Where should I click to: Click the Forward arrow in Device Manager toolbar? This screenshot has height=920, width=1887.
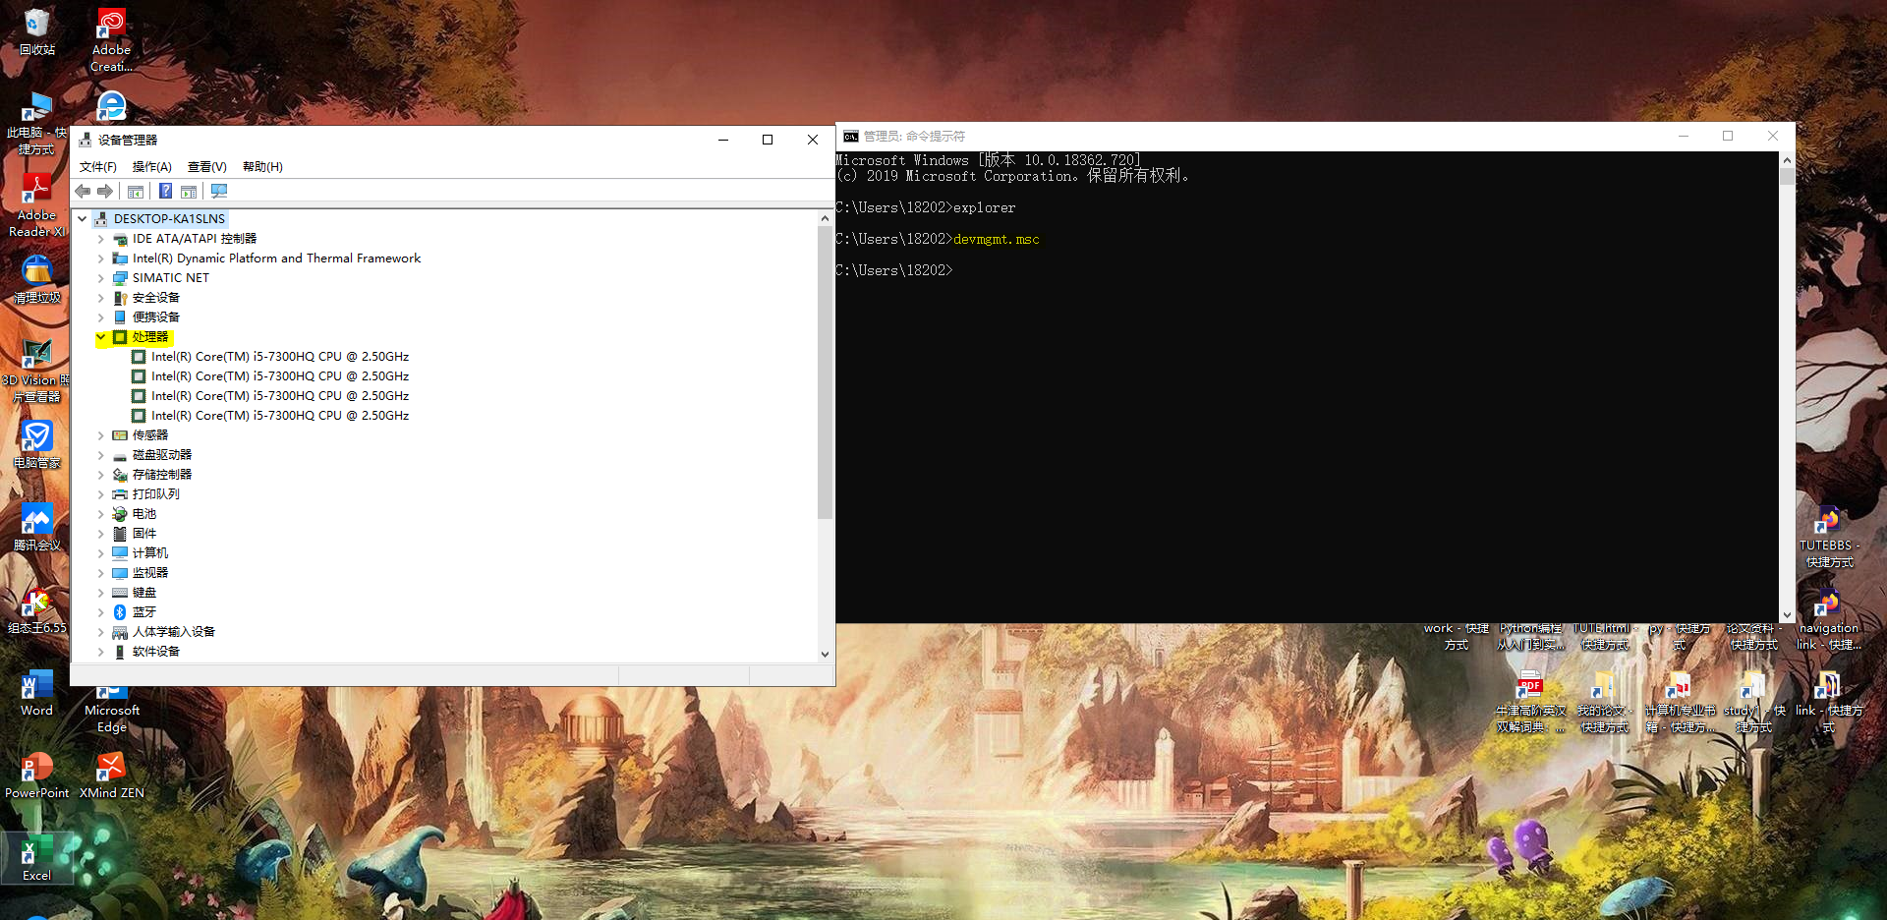[x=105, y=192]
